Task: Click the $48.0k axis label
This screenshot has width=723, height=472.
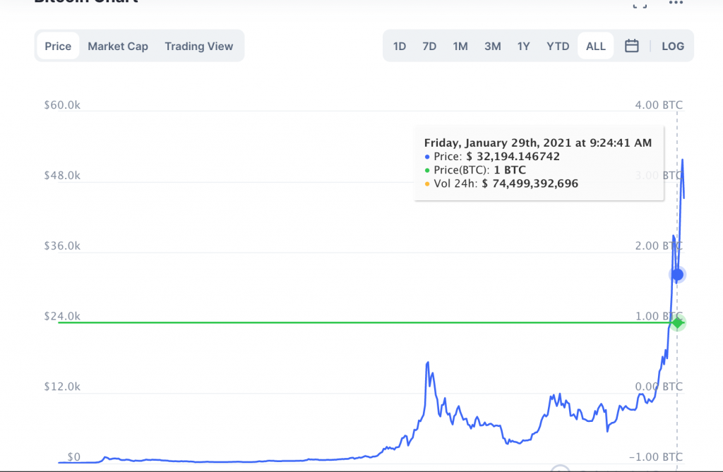Action: click(x=62, y=176)
